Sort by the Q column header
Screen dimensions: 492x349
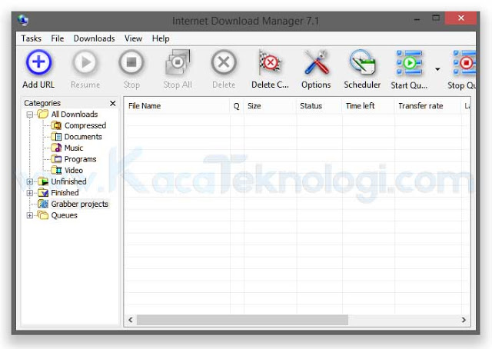click(x=237, y=106)
